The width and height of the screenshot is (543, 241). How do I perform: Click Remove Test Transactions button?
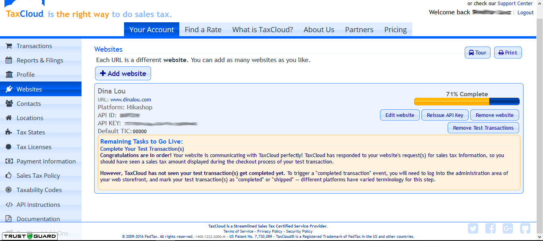483,128
